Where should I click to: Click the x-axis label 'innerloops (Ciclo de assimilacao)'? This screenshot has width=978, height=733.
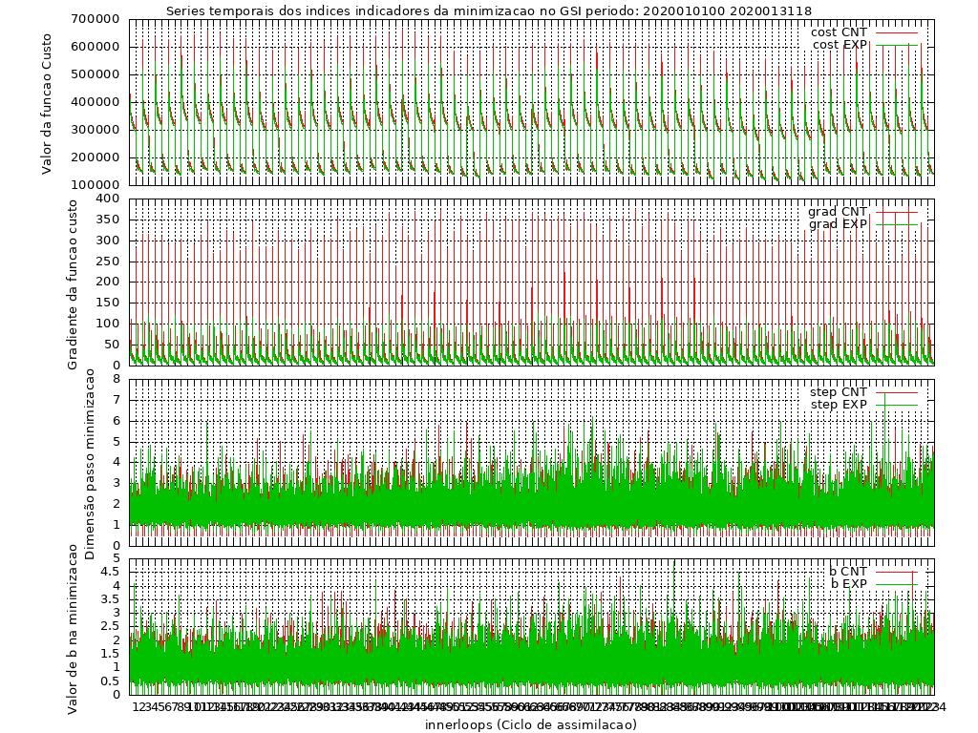point(530,724)
